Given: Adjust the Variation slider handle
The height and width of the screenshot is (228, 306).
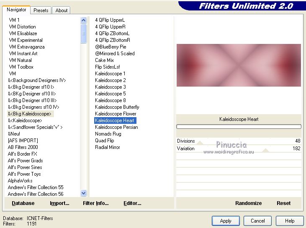Looking at the screenshot, I should click(x=265, y=150).
